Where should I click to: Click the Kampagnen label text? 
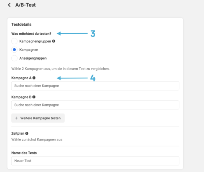29,50
